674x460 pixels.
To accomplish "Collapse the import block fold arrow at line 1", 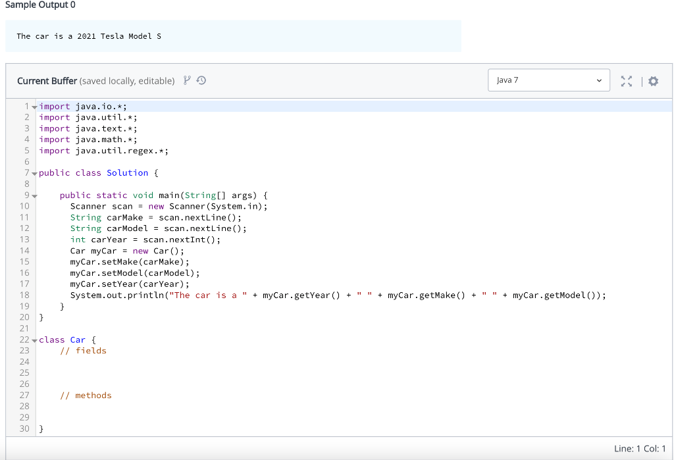I will pos(34,107).
